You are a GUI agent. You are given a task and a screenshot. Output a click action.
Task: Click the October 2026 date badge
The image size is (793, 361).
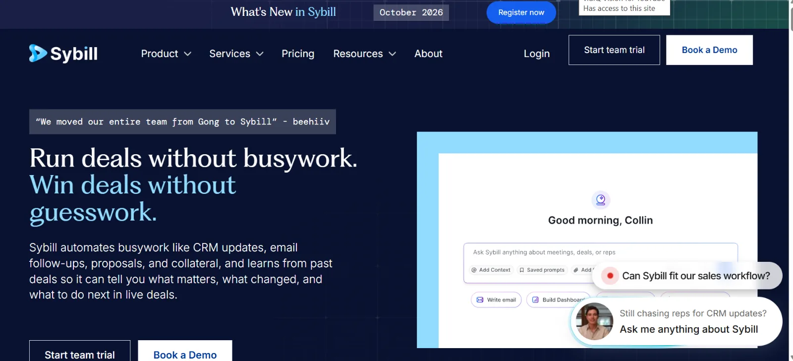click(411, 12)
